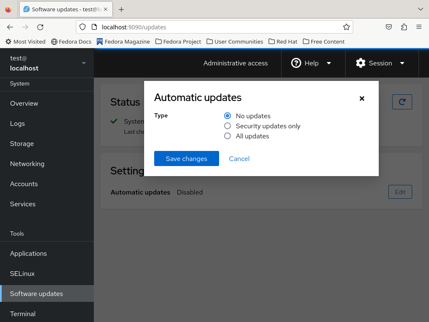Select the No updates radio option
Screen dimensions: 429x322
pyautogui.click(x=227, y=116)
